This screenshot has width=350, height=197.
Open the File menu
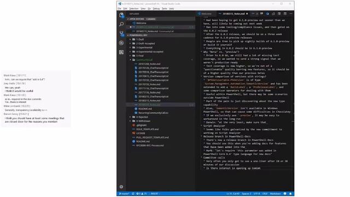coord(119,9)
